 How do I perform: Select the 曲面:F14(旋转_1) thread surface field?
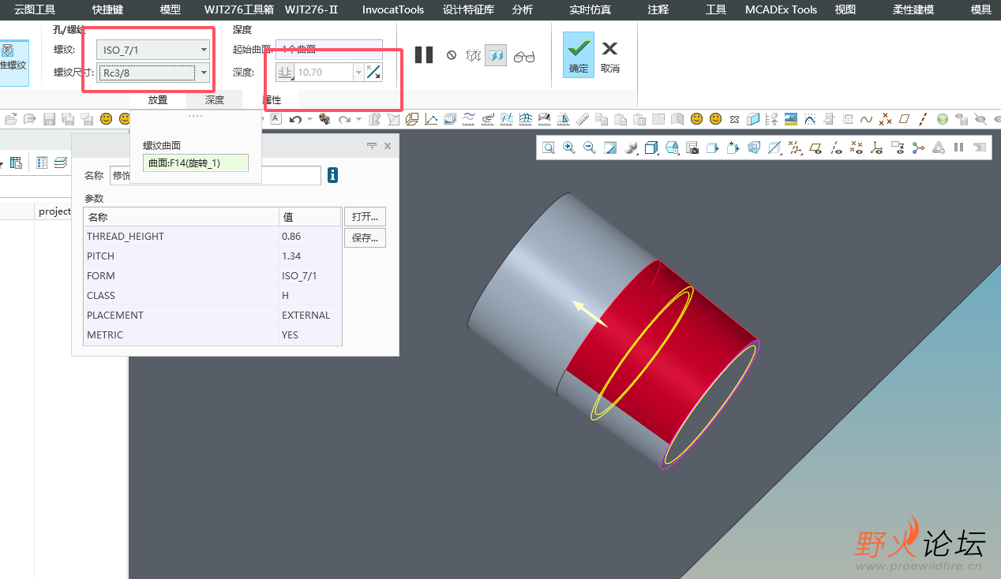tap(195, 163)
